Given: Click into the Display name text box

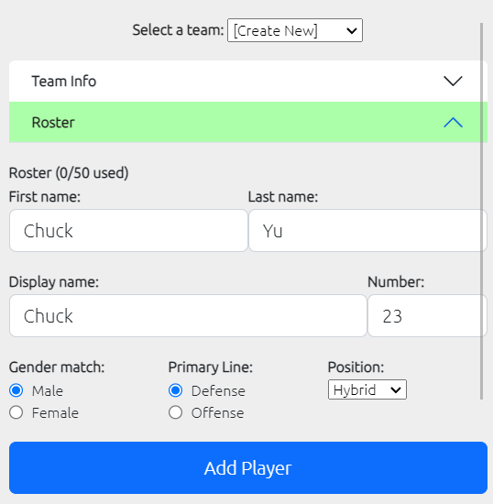Looking at the screenshot, I should [188, 315].
